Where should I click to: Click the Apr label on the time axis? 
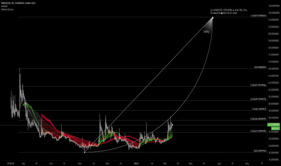click(x=219, y=164)
